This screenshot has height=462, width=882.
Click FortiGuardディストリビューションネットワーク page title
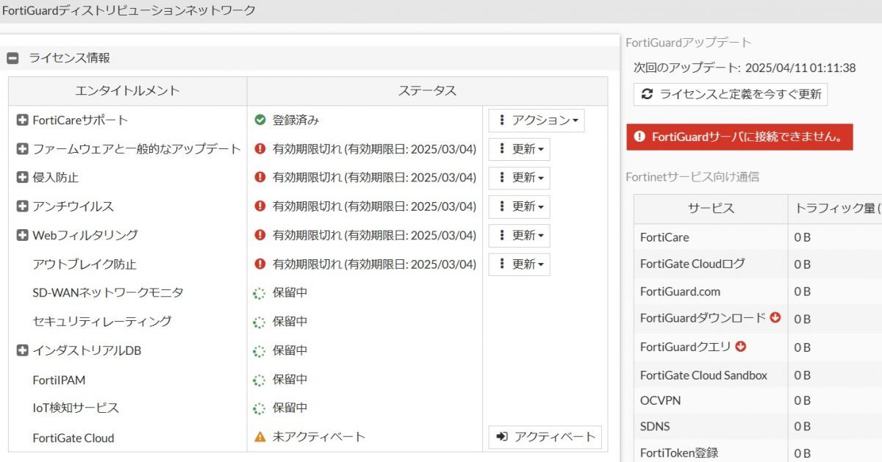(129, 10)
